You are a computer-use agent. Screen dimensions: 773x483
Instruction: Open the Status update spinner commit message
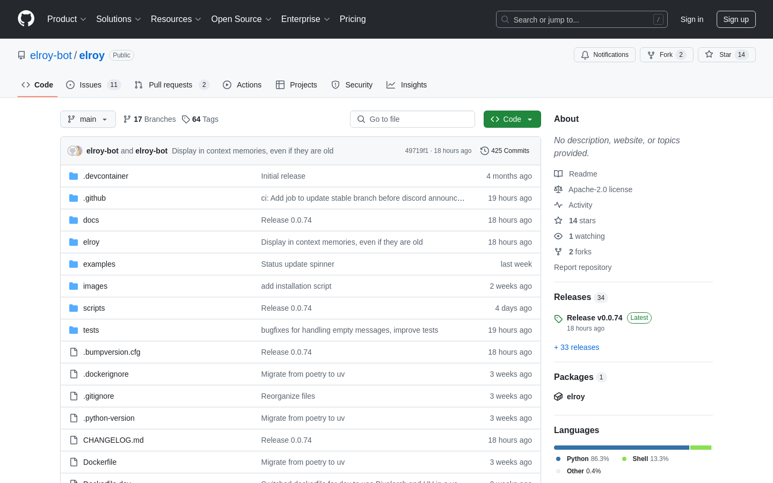tap(297, 264)
